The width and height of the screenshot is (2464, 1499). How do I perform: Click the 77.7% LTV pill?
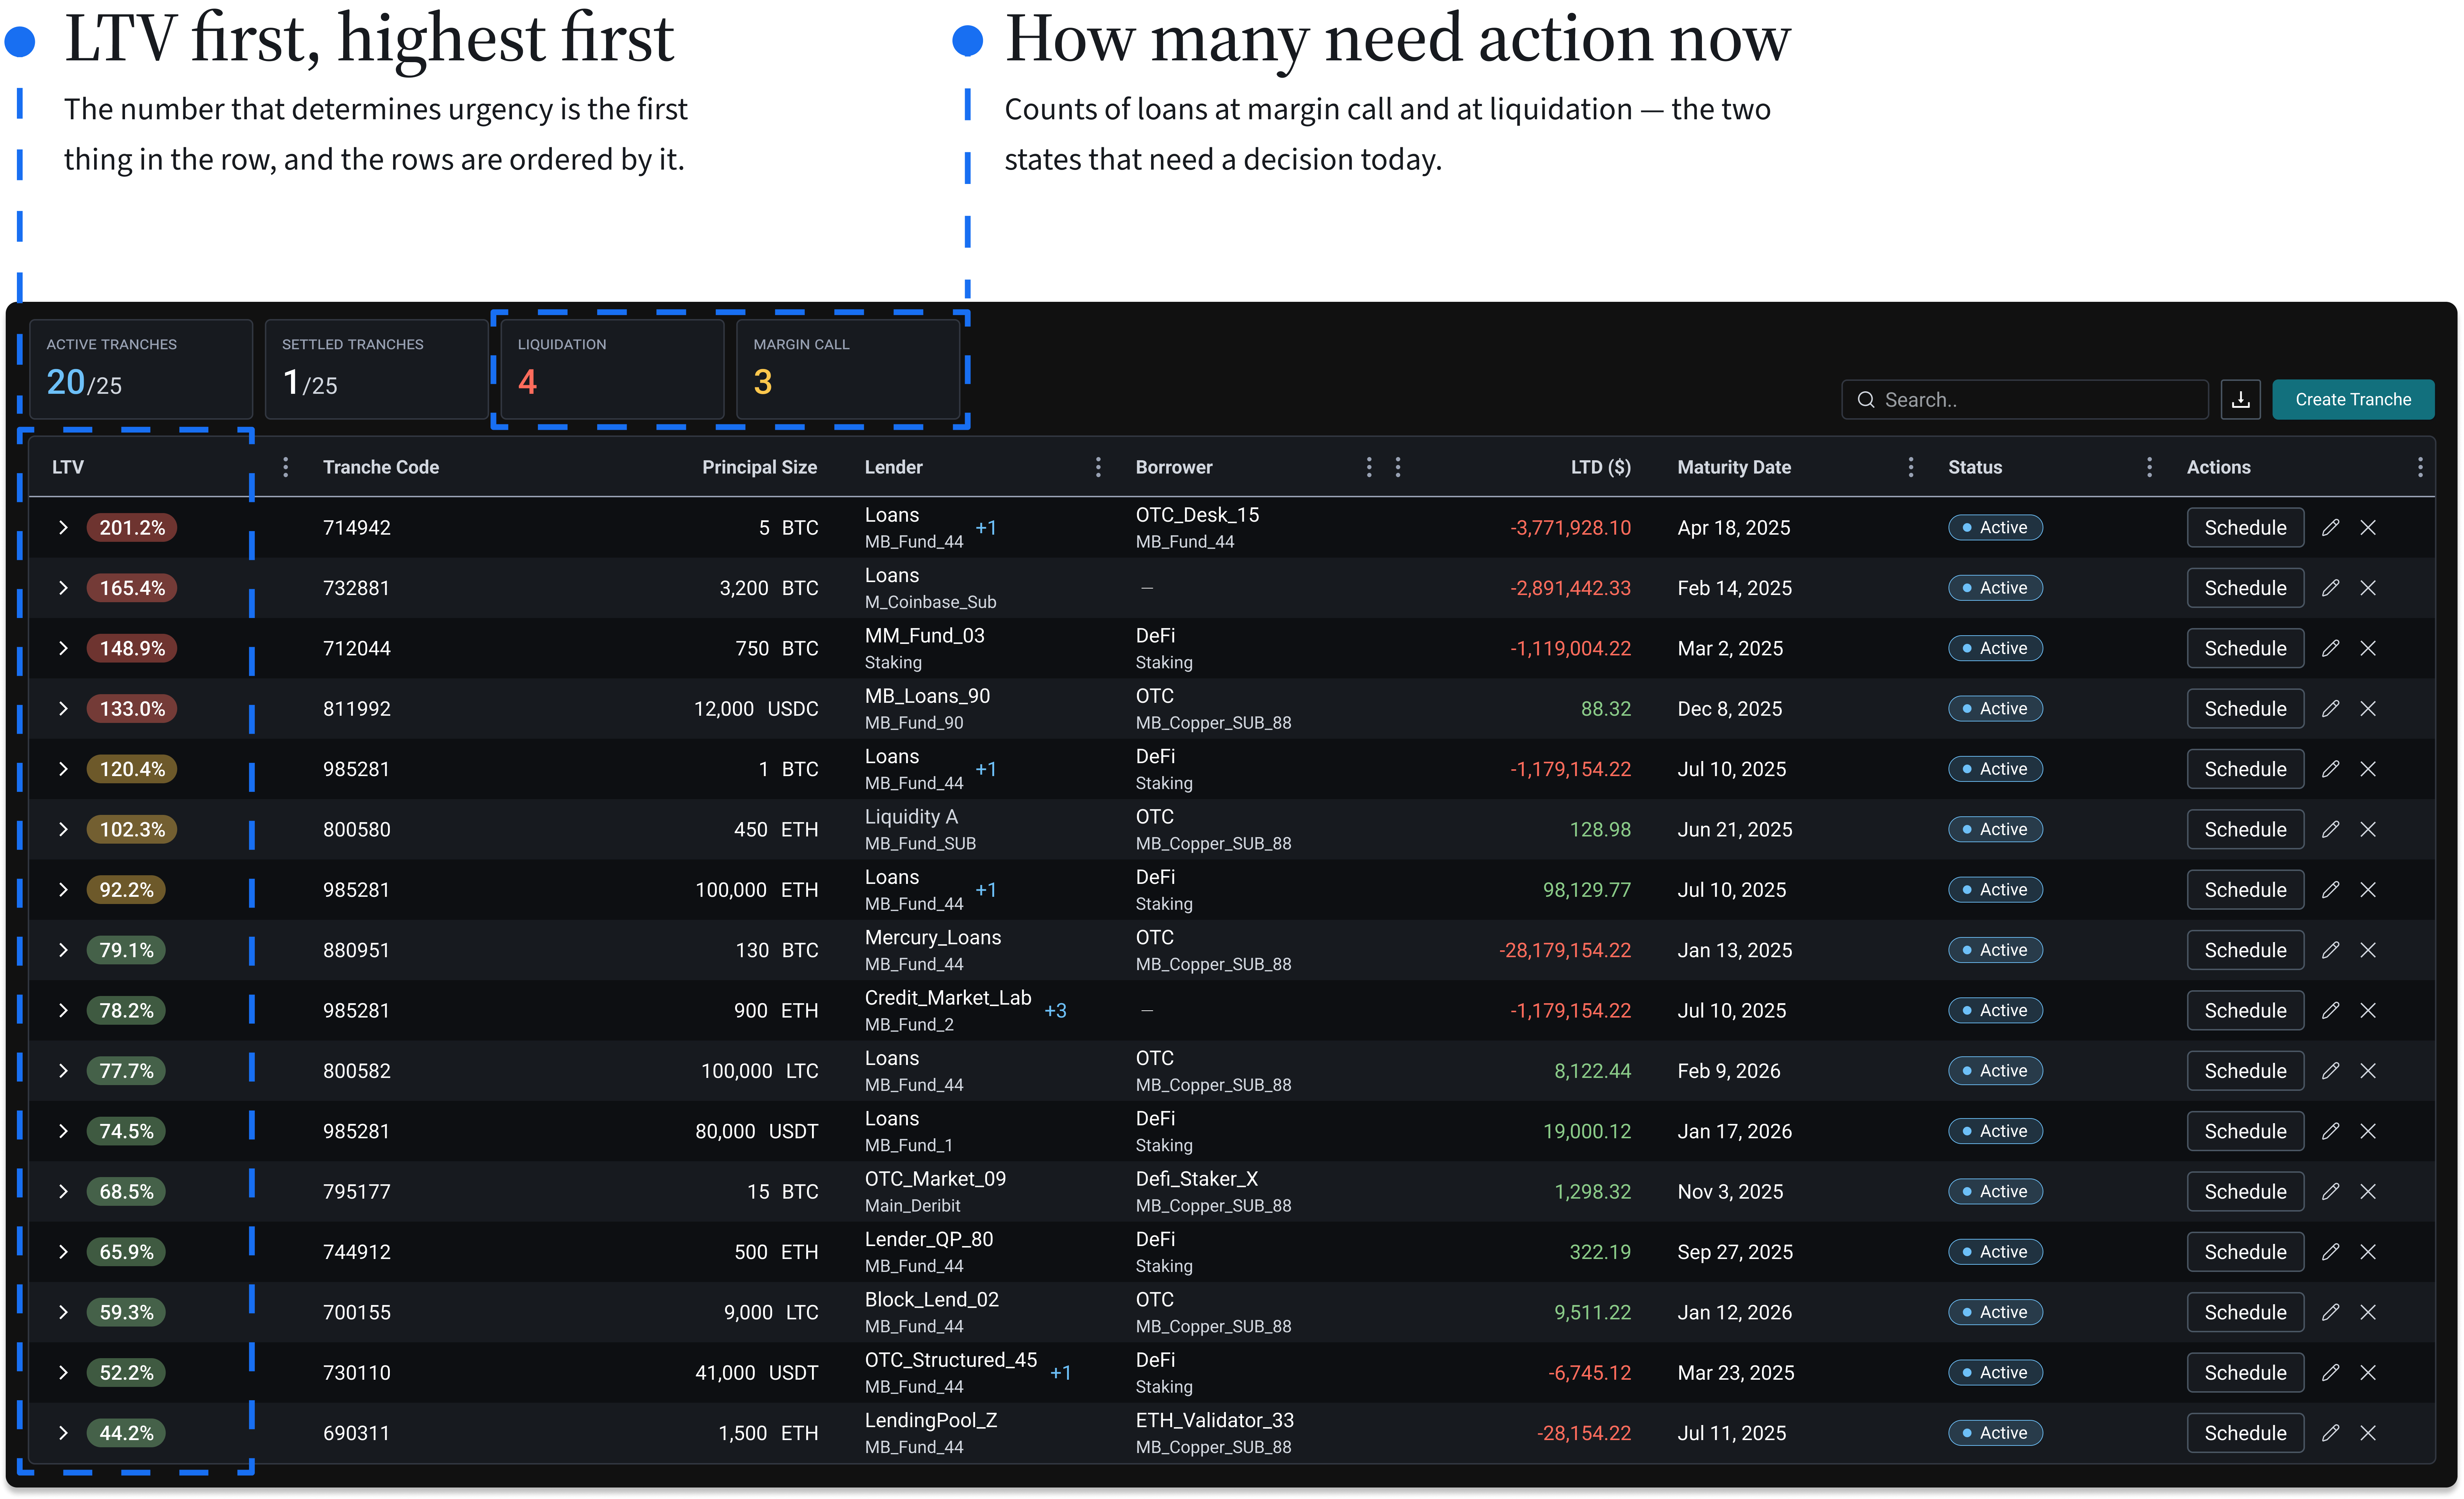point(126,1071)
